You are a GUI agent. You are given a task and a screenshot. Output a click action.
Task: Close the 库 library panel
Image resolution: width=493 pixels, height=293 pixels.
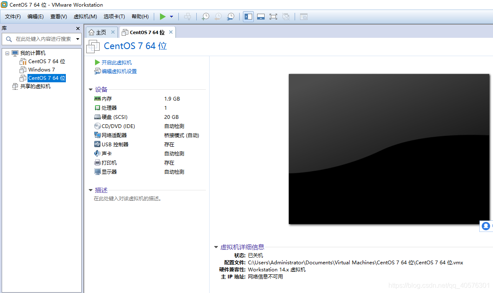[x=78, y=28]
